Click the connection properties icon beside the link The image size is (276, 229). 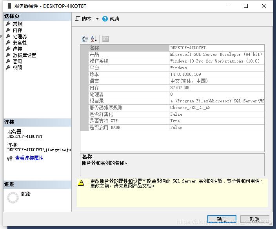10,158
